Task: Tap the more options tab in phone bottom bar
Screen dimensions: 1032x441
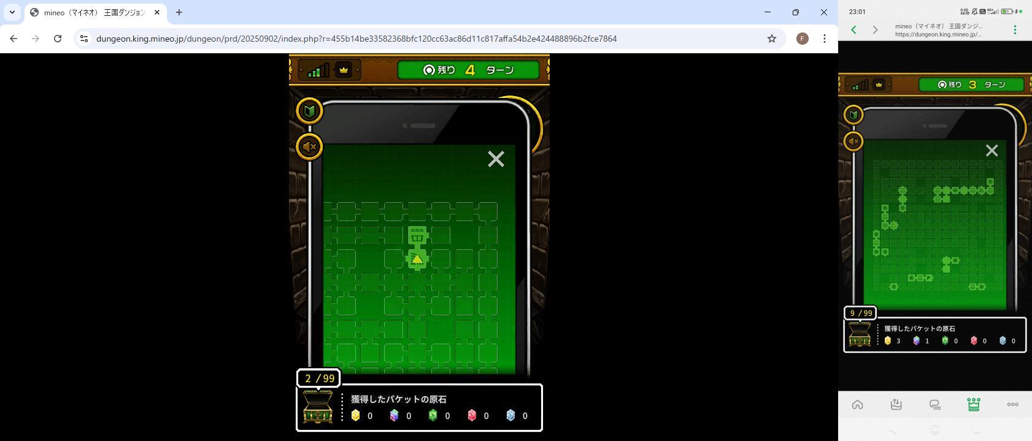Action: (x=1013, y=404)
